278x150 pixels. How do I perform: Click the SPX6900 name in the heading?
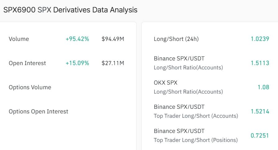[19, 10]
